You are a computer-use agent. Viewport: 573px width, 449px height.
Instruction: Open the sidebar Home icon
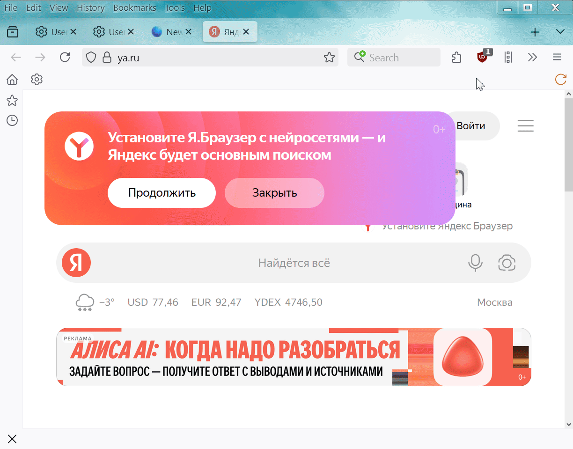tap(12, 80)
